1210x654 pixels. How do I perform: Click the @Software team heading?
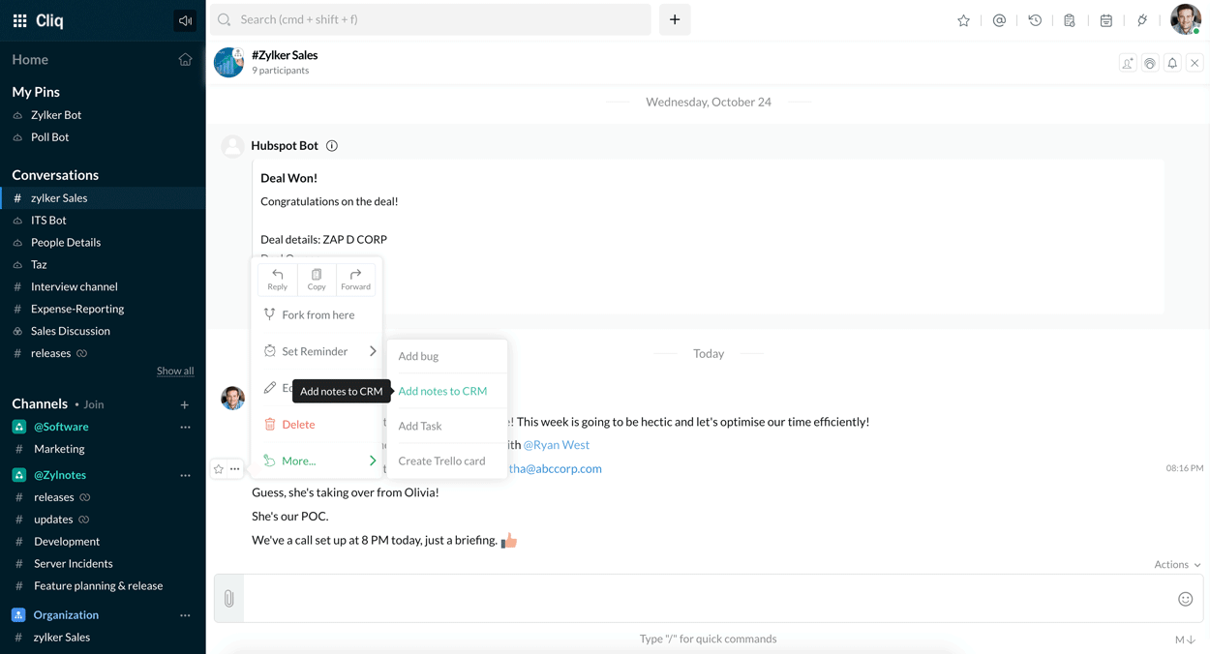pyautogui.click(x=61, y=427)
